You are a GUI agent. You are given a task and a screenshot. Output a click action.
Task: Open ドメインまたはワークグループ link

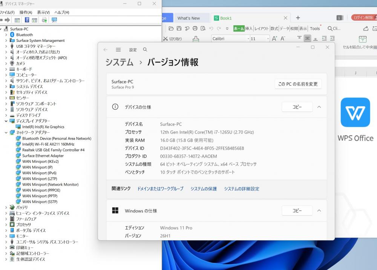(160, 189)
